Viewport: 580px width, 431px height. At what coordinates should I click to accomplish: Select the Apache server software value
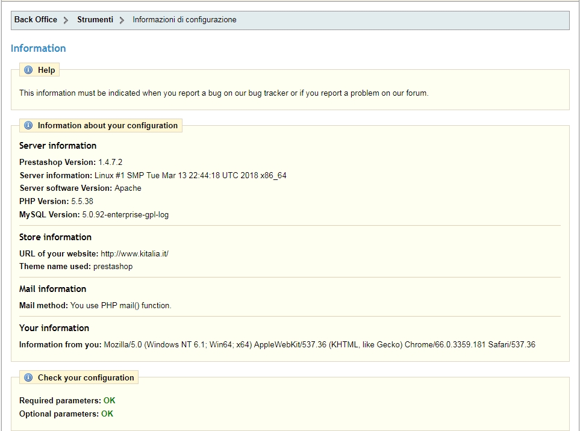click(x=128, y=188)
